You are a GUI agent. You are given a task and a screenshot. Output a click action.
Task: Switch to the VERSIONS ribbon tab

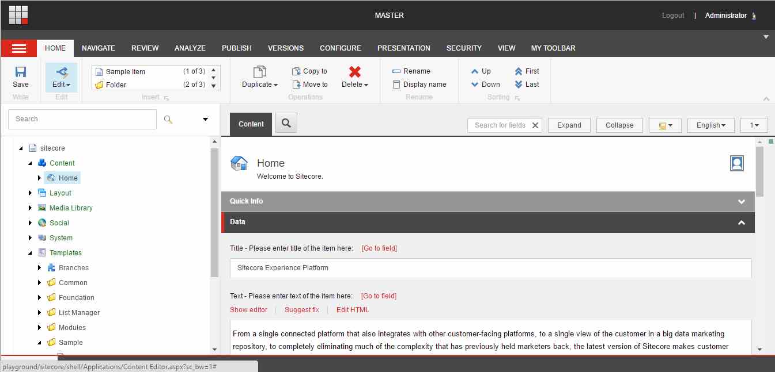point(286,48)
